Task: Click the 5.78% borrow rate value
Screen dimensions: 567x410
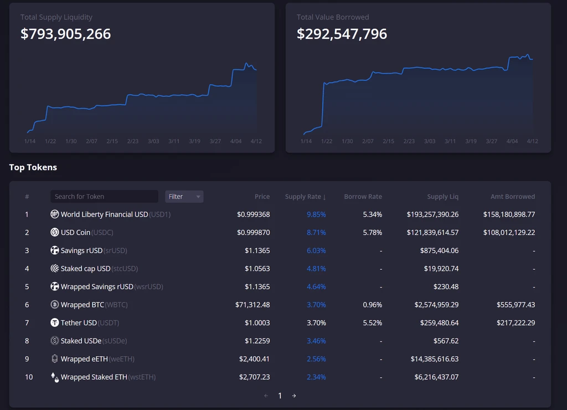Action: coord(373,232)
